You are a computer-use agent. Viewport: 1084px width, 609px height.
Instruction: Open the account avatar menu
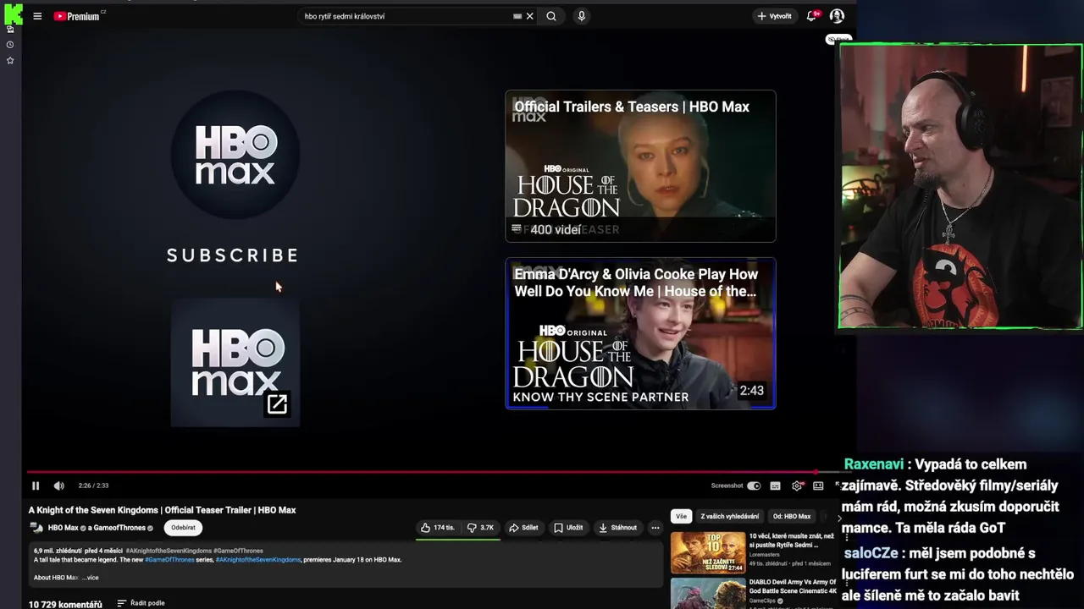pos(837,16)
